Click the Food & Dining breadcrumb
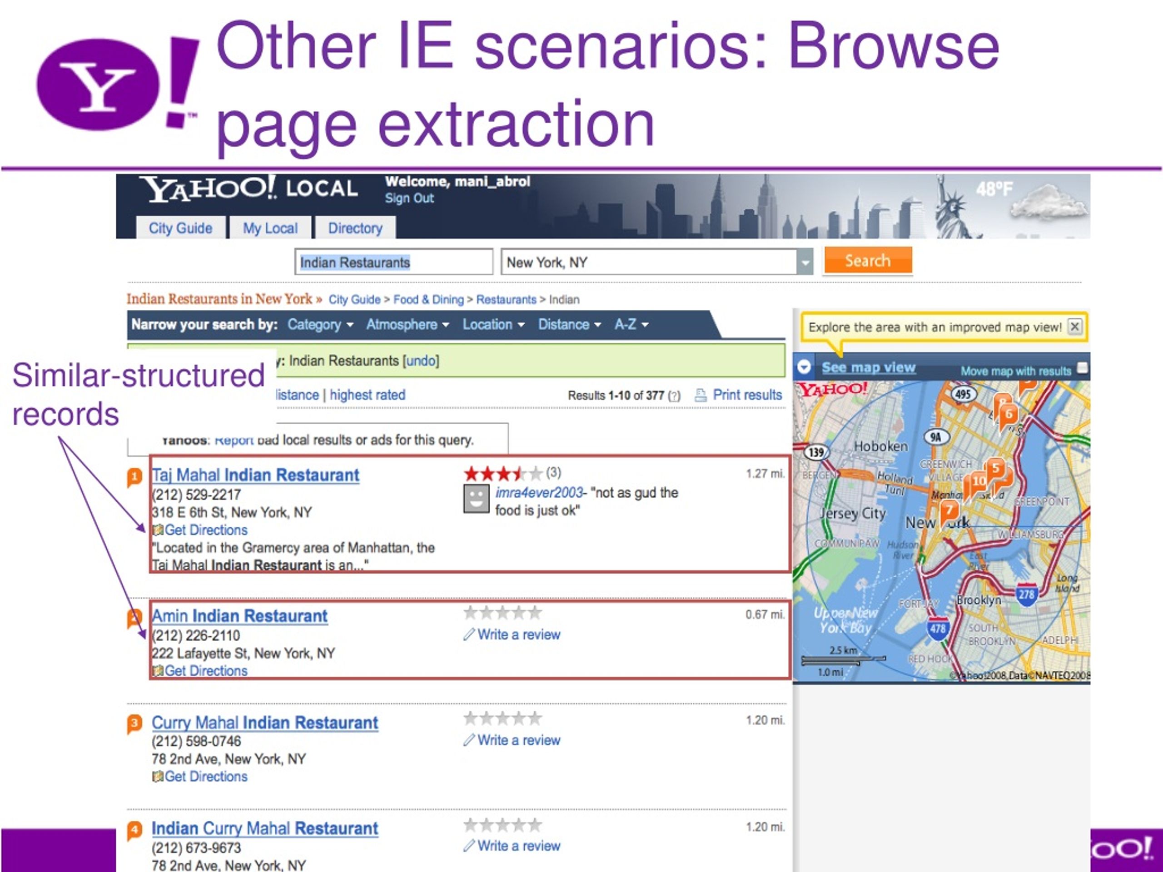 [428, 300]
